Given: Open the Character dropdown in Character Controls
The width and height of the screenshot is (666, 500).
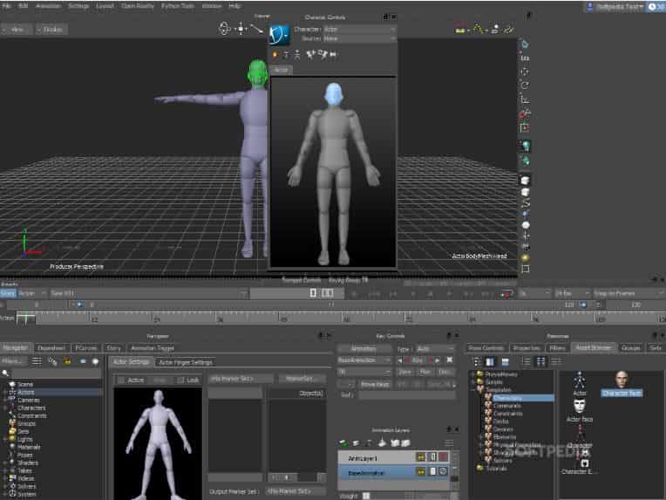Looking at the screenshot, I should click(x=359, y=30).
